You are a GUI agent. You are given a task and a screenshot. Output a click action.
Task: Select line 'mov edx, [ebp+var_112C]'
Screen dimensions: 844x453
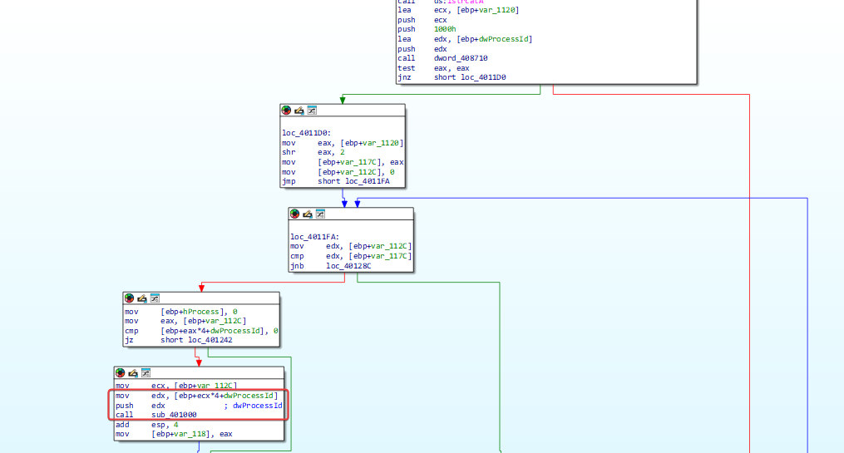point(351,246)
